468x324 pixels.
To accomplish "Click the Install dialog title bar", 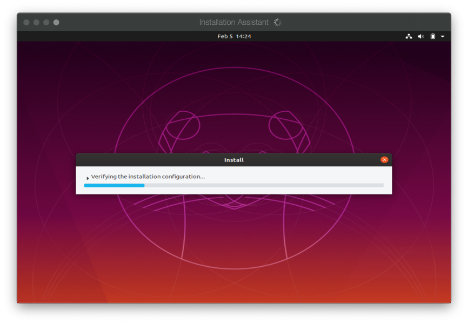I will 233,160.
